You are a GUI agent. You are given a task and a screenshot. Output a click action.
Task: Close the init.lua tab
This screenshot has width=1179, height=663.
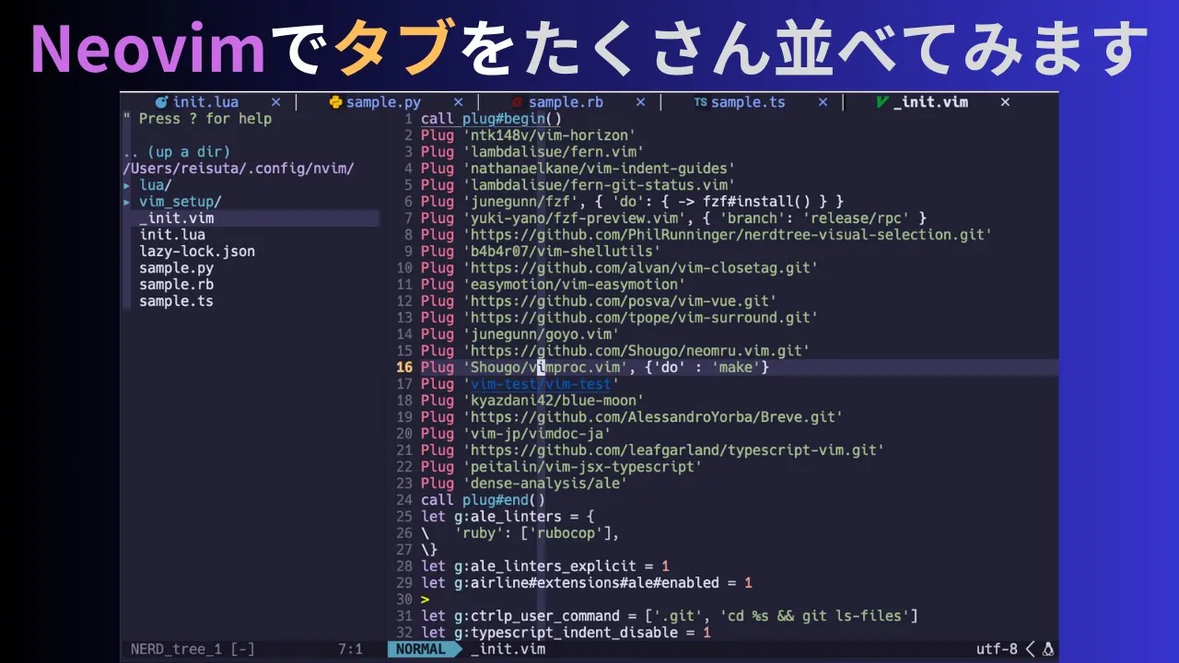pyautogui.click(x=275, y=102)
